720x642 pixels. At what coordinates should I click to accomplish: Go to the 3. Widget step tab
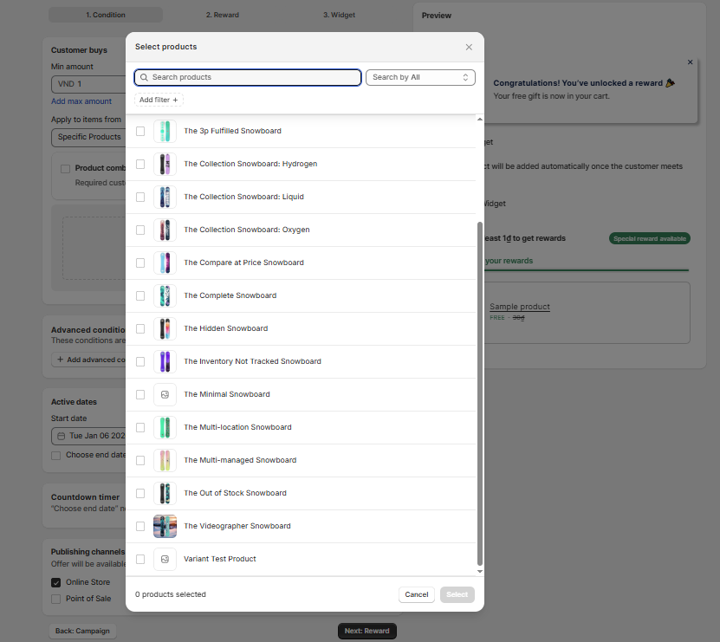[339, 15]
